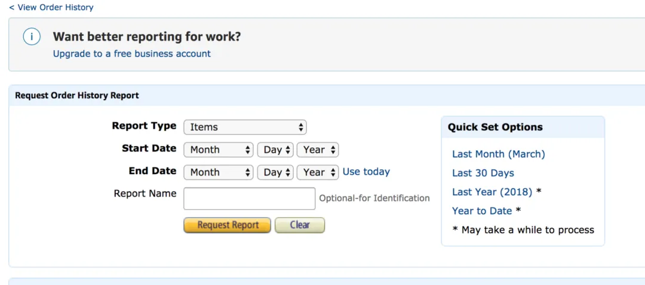This screenshot has width=645, height=285.
Task: Choose the Last 30 Days quick option
Action: 483,173
